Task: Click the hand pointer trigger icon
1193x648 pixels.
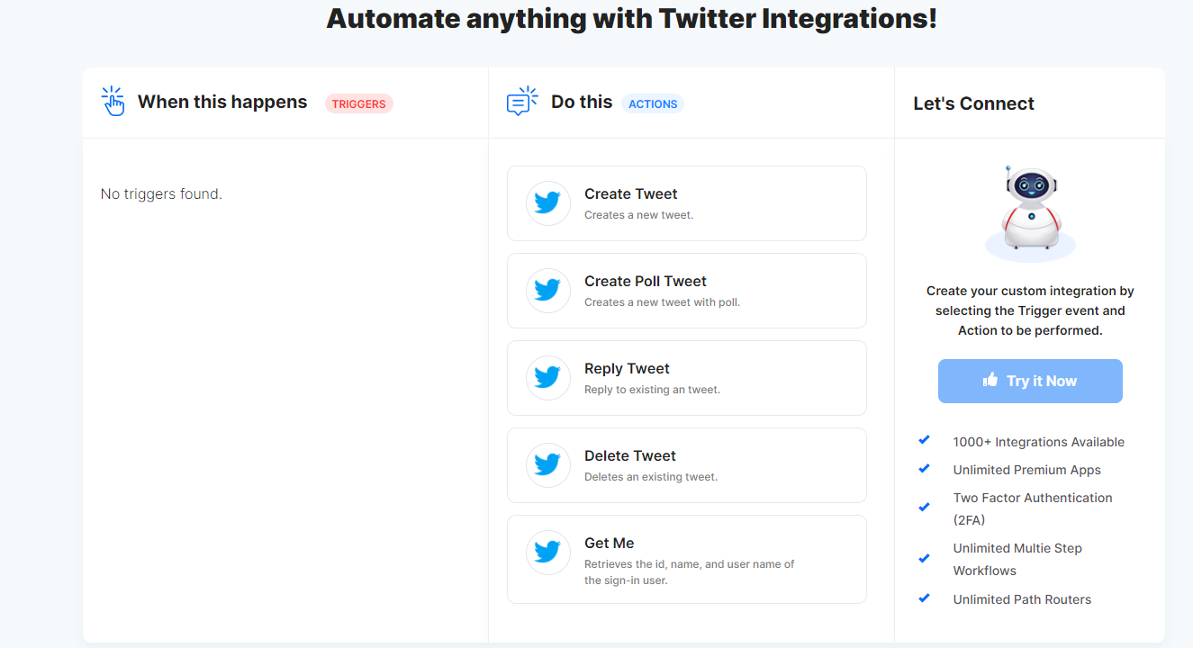Action: point(113,102)
